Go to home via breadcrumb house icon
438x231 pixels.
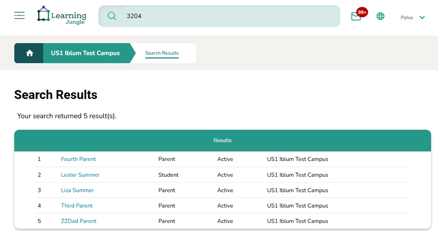point(30,53)
